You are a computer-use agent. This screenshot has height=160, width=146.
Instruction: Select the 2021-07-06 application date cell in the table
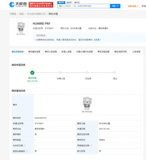(x=104, y=129)
